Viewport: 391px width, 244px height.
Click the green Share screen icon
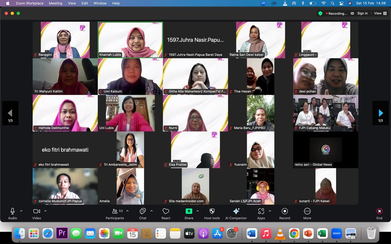click(189, 211)
